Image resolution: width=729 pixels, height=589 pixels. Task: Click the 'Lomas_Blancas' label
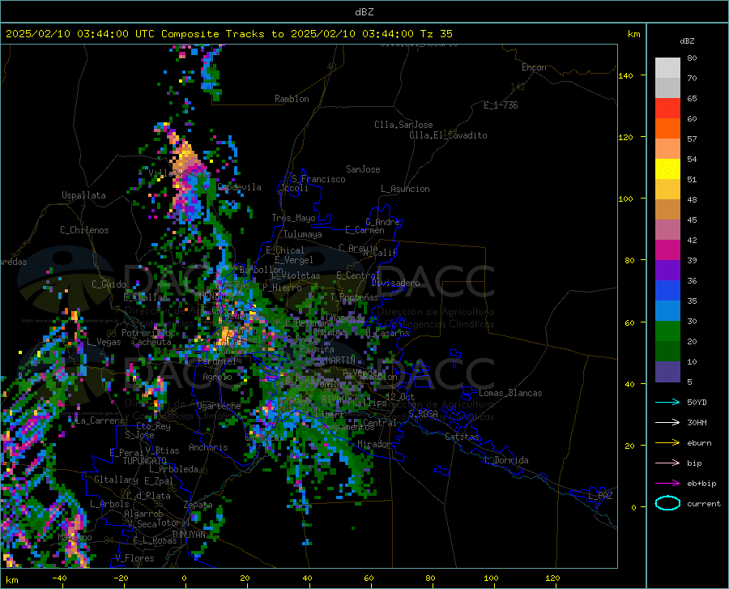510,393
